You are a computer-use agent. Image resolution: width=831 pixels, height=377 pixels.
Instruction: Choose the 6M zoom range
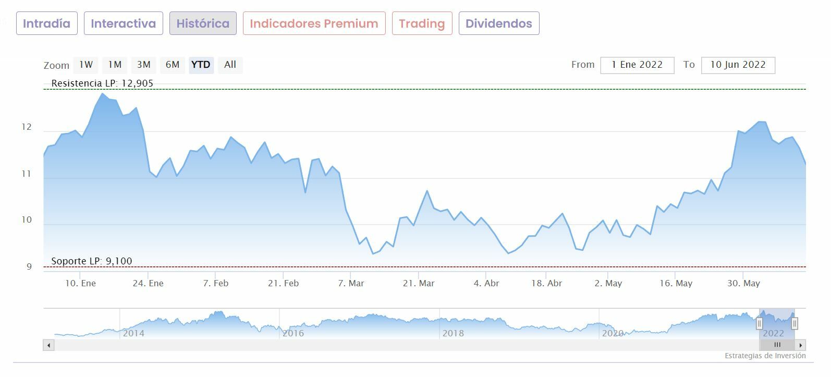pos(173,65)
